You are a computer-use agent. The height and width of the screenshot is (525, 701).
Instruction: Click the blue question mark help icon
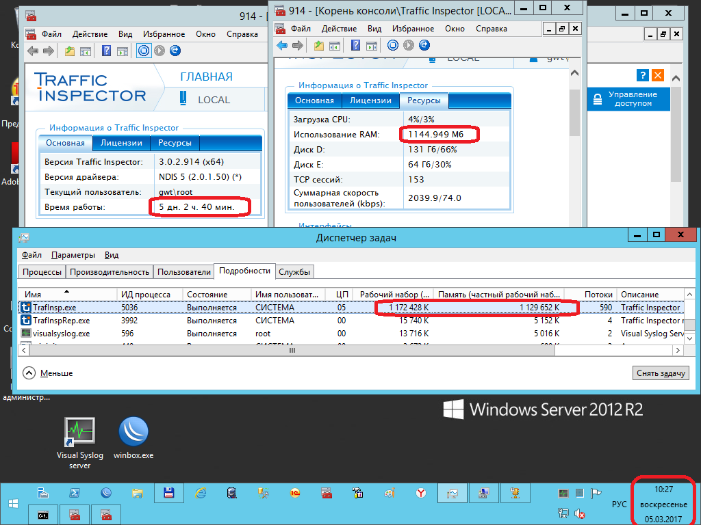[642, 75]
